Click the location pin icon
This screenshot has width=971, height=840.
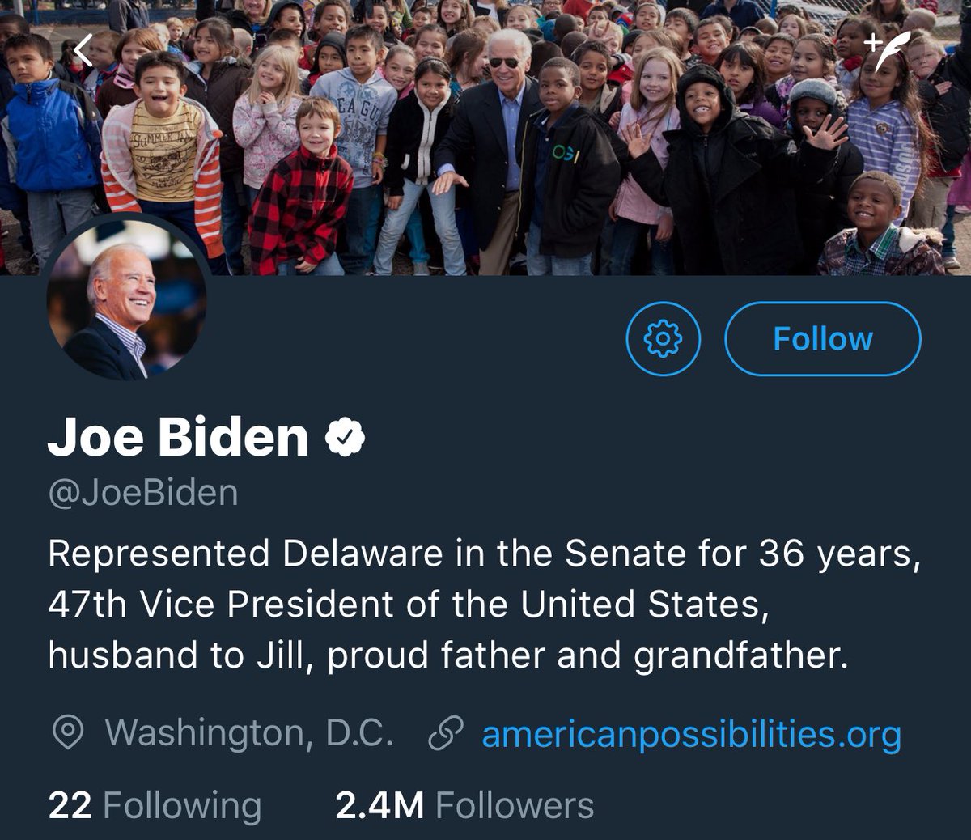click(x=68, y=733)
